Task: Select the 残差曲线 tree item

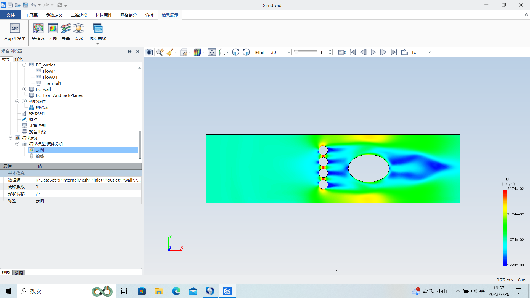Action: tap(37, 132)
